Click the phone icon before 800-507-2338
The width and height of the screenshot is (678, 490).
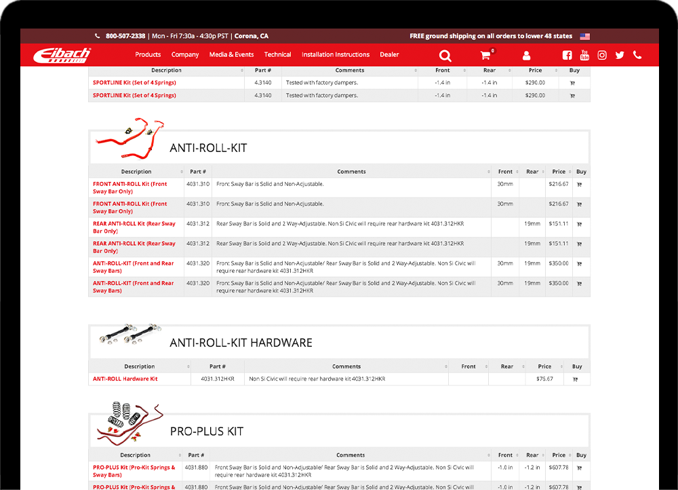point(97,36)
